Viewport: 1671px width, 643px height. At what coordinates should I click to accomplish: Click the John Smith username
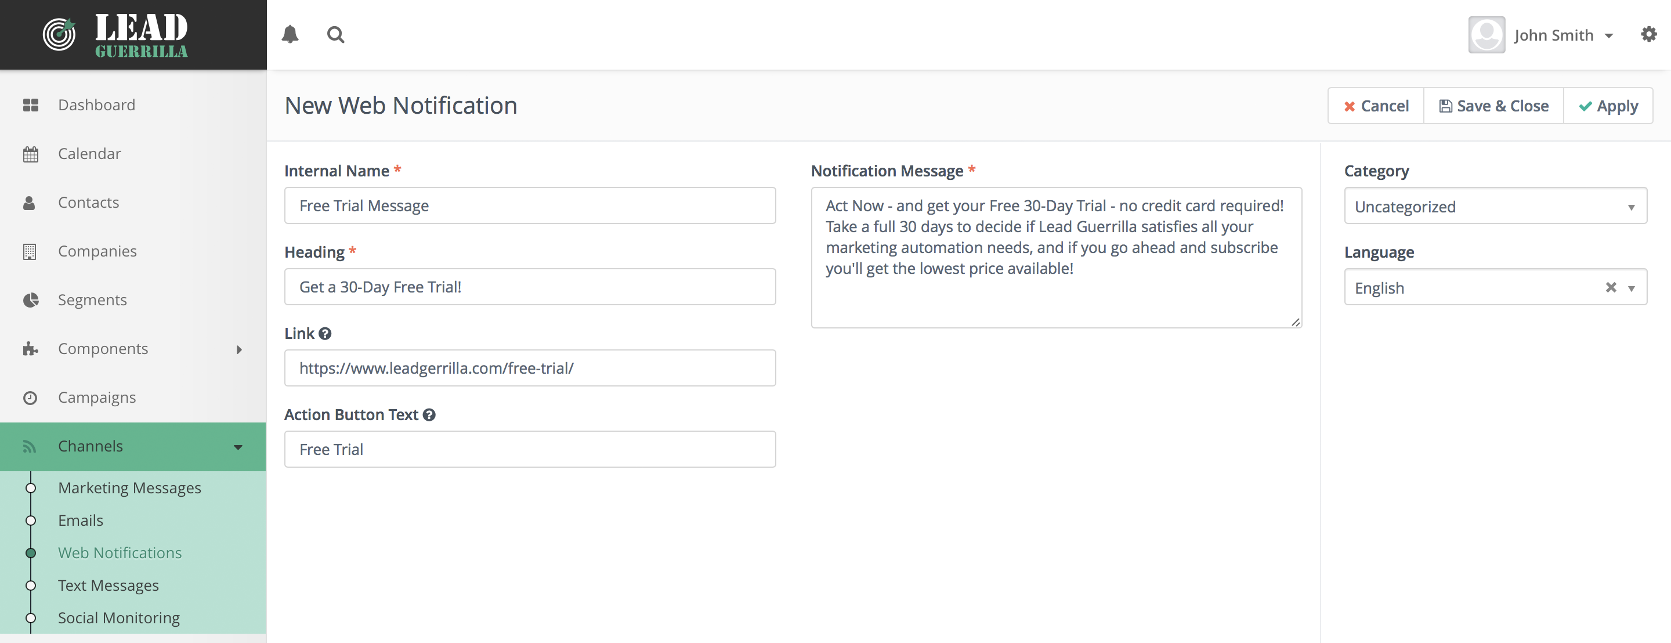coord(1554,35)
